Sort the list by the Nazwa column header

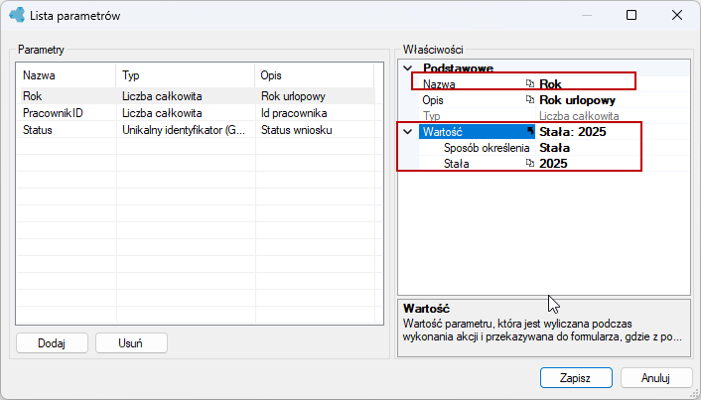tap(67, 75)
